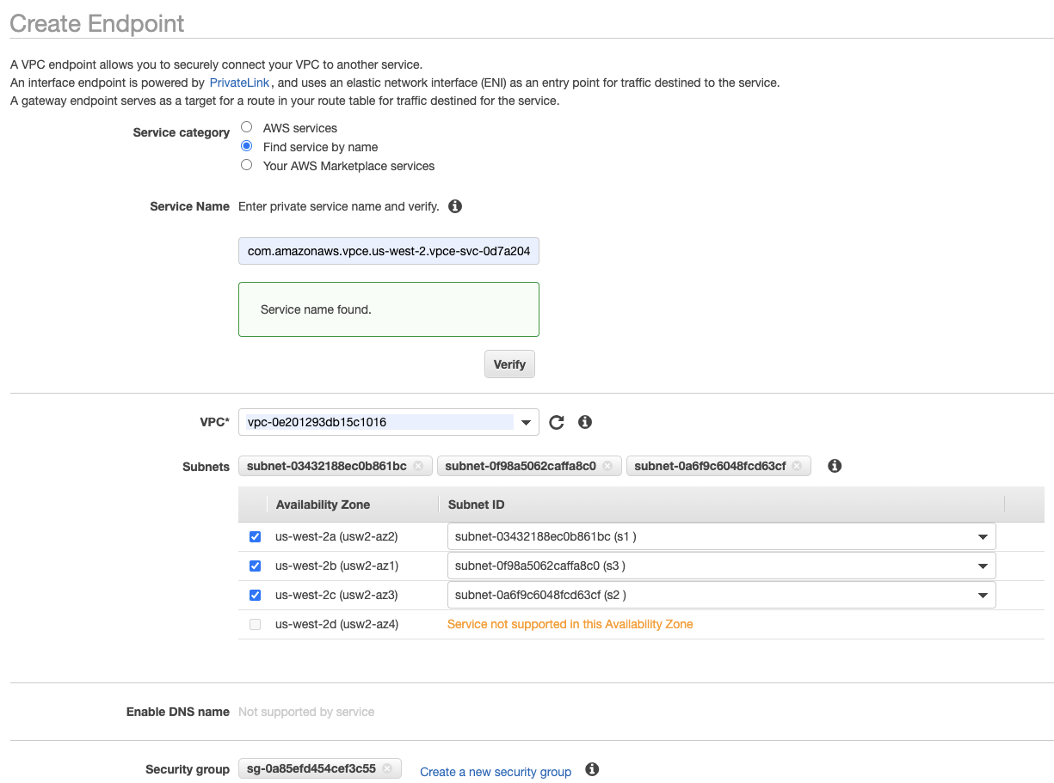Screen dimensions: 1054x783
Task: Select the AWS services radio option
Action: tap(247, 127)
